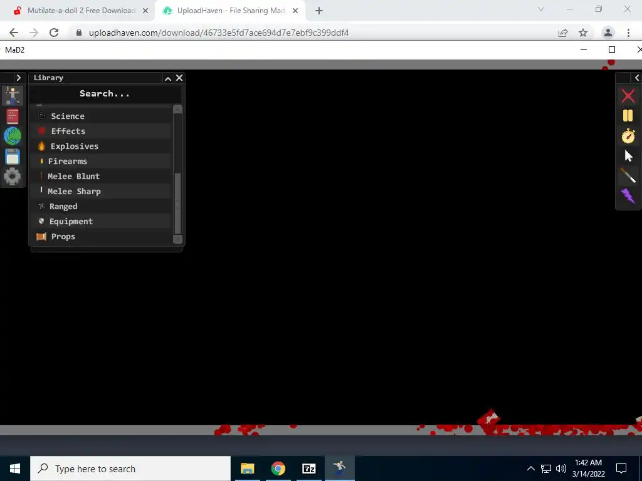Click the globe environment icon

(x=13, y=136)
